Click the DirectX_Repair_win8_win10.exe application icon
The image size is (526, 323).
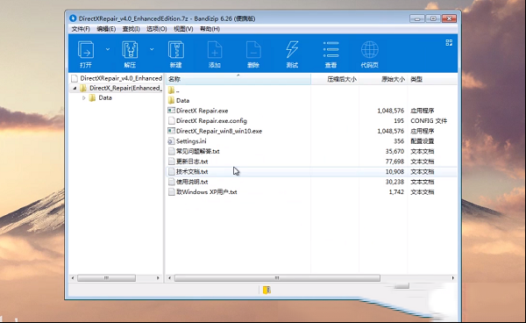171,131
